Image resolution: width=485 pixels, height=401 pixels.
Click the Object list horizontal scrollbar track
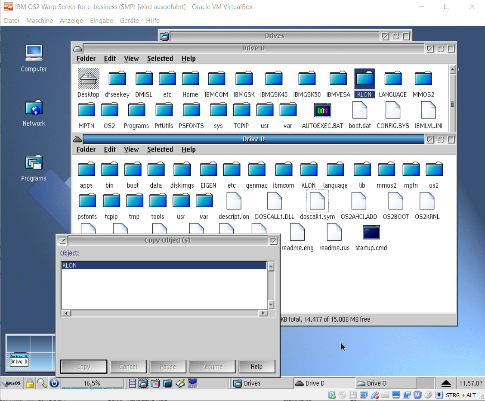(x=164, y=313)
